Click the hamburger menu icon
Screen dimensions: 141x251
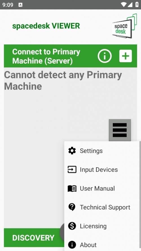pos(120,130)
